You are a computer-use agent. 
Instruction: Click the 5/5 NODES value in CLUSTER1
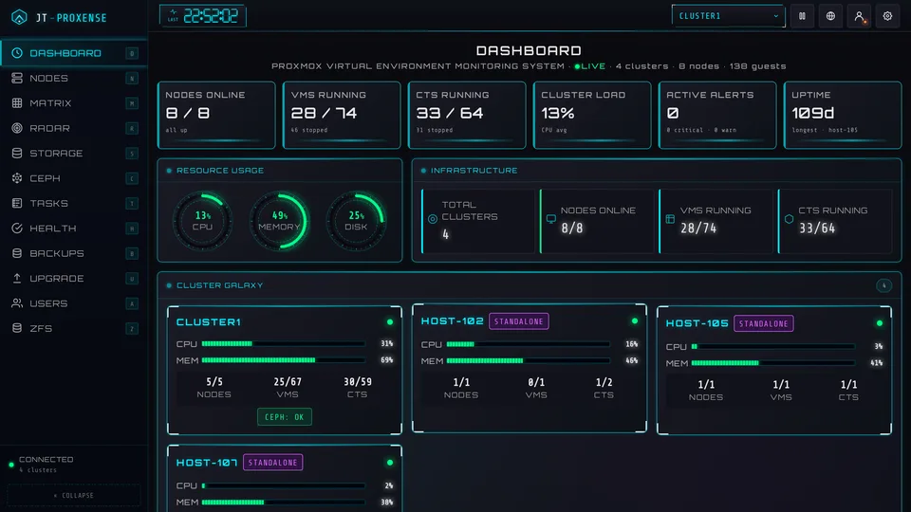pos(214,382)
